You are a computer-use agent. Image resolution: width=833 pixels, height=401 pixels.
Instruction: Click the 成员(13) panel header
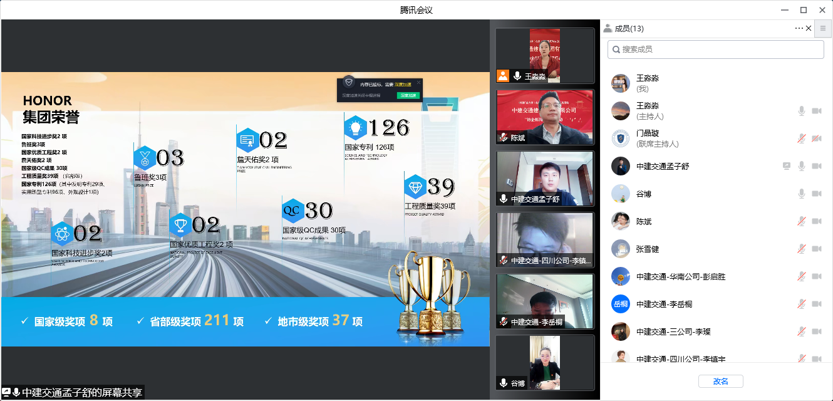tap(629, 28)
